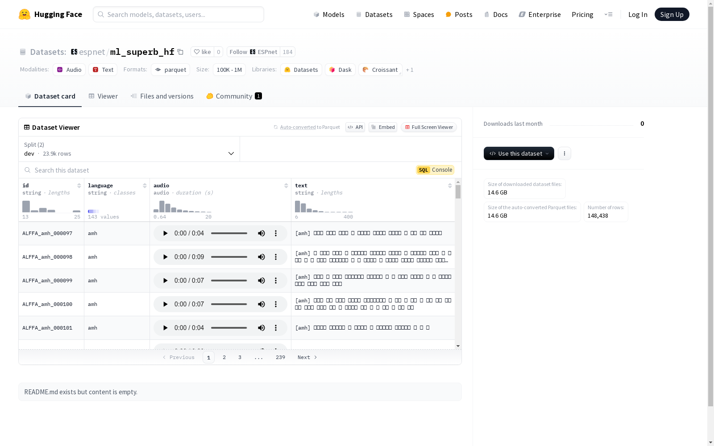Open the SQL Console
This screenshot has width=714, height=446.
point(435,170)
